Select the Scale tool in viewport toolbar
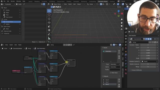Viewport: 160px width, 90px height. 49,26
